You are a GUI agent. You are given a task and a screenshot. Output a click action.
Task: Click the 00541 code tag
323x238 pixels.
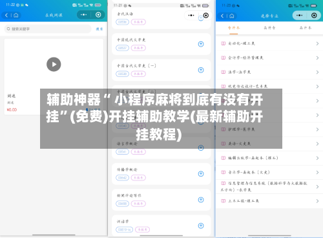122,152
